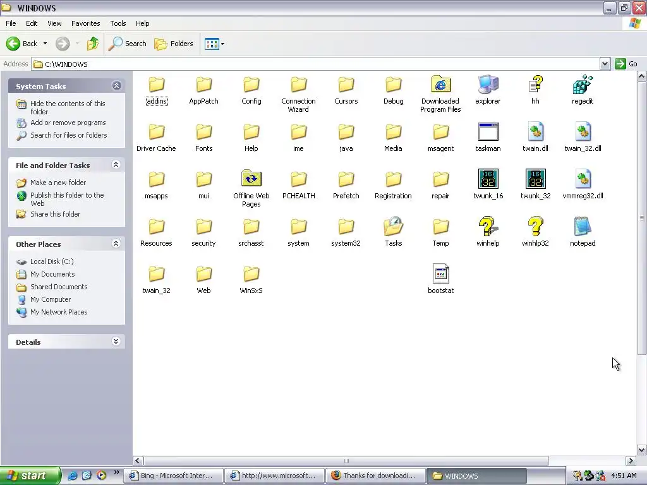Click Hide the contents of this folder
The height and width of the screenshot is (485, 647).
pyautogui.click(x=68, y=107)
